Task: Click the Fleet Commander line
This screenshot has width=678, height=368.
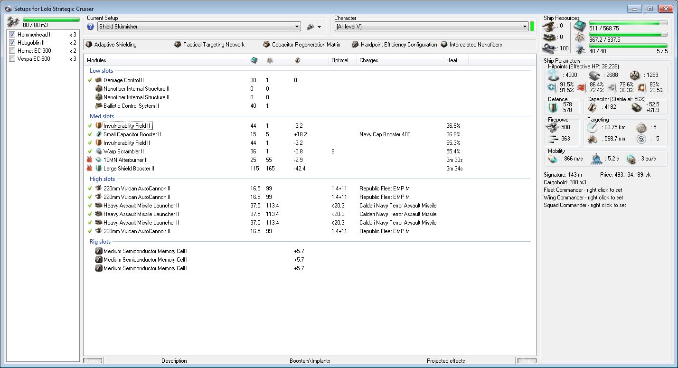Action: pos(583,190)
